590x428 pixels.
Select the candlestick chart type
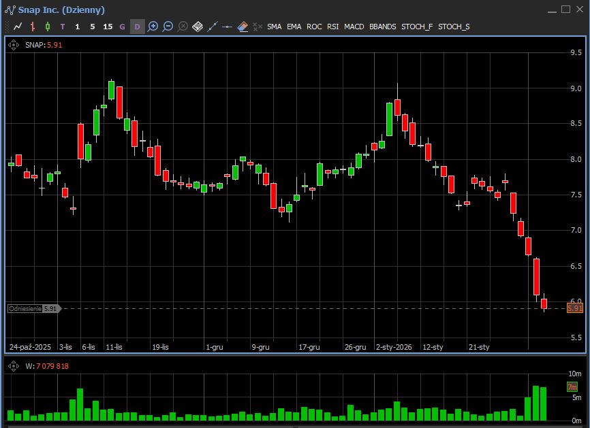tap(48, 27)
